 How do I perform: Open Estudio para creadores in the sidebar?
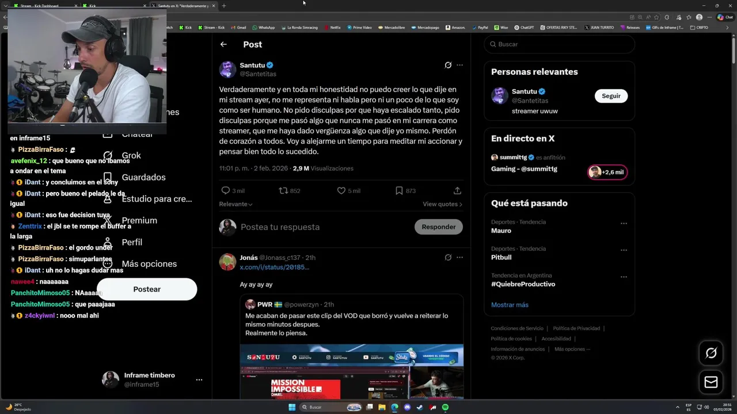(147, 199)
